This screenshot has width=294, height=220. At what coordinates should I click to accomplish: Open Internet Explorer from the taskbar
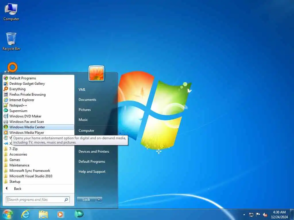(25, 214)
